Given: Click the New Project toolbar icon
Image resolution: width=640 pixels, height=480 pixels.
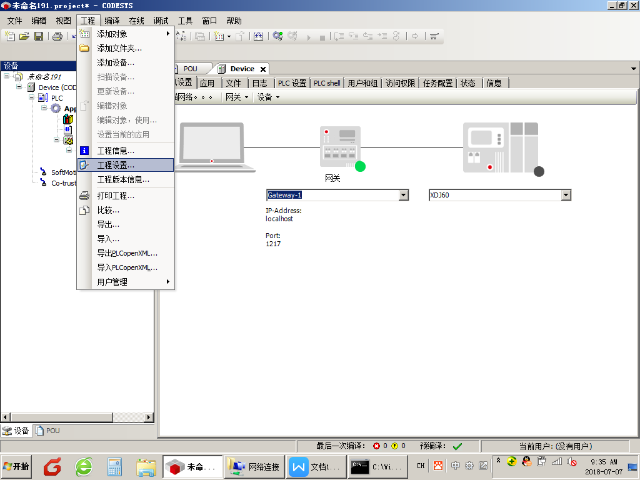Looking at the screenshot, I should click(x=10, y=36).
